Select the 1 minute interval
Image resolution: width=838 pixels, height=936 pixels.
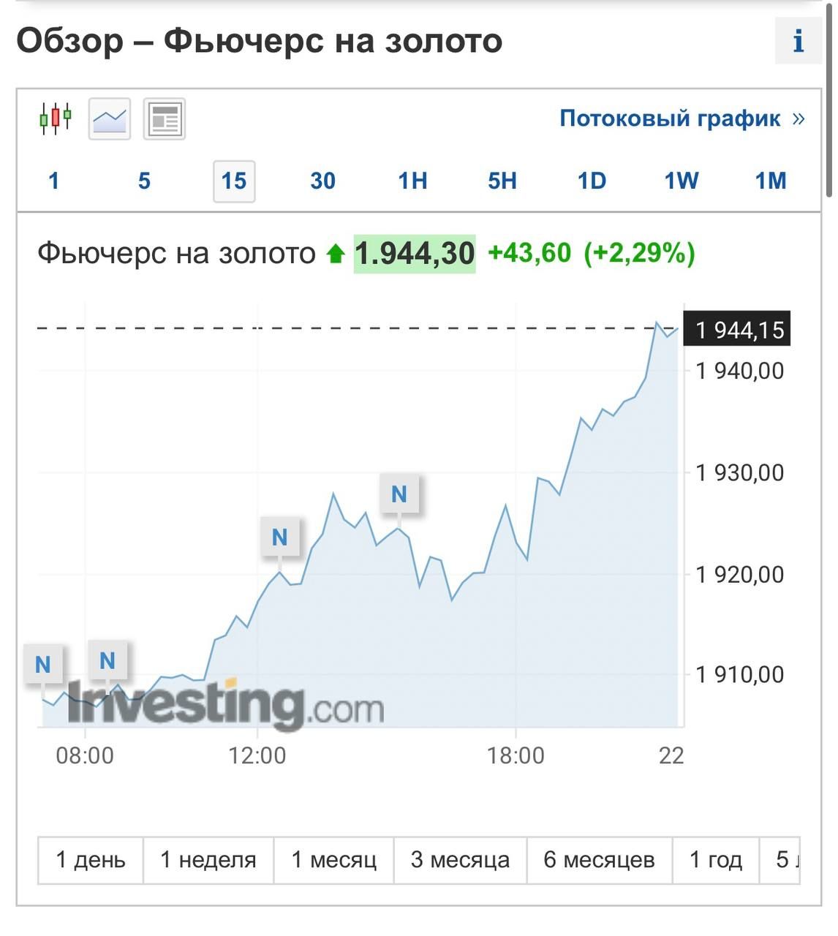tap(53, 181)
